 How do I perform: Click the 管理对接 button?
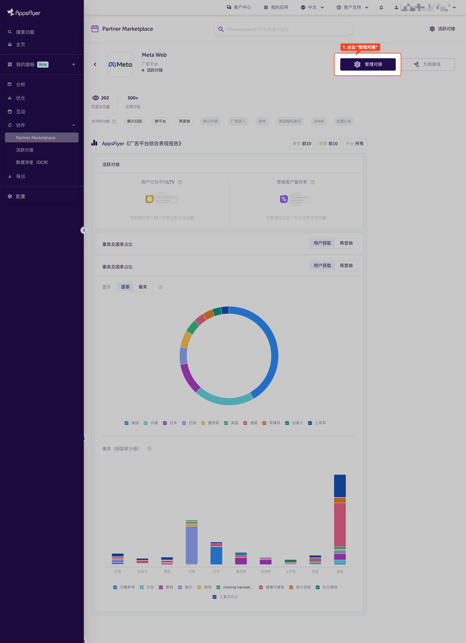(x=367, y=64)
